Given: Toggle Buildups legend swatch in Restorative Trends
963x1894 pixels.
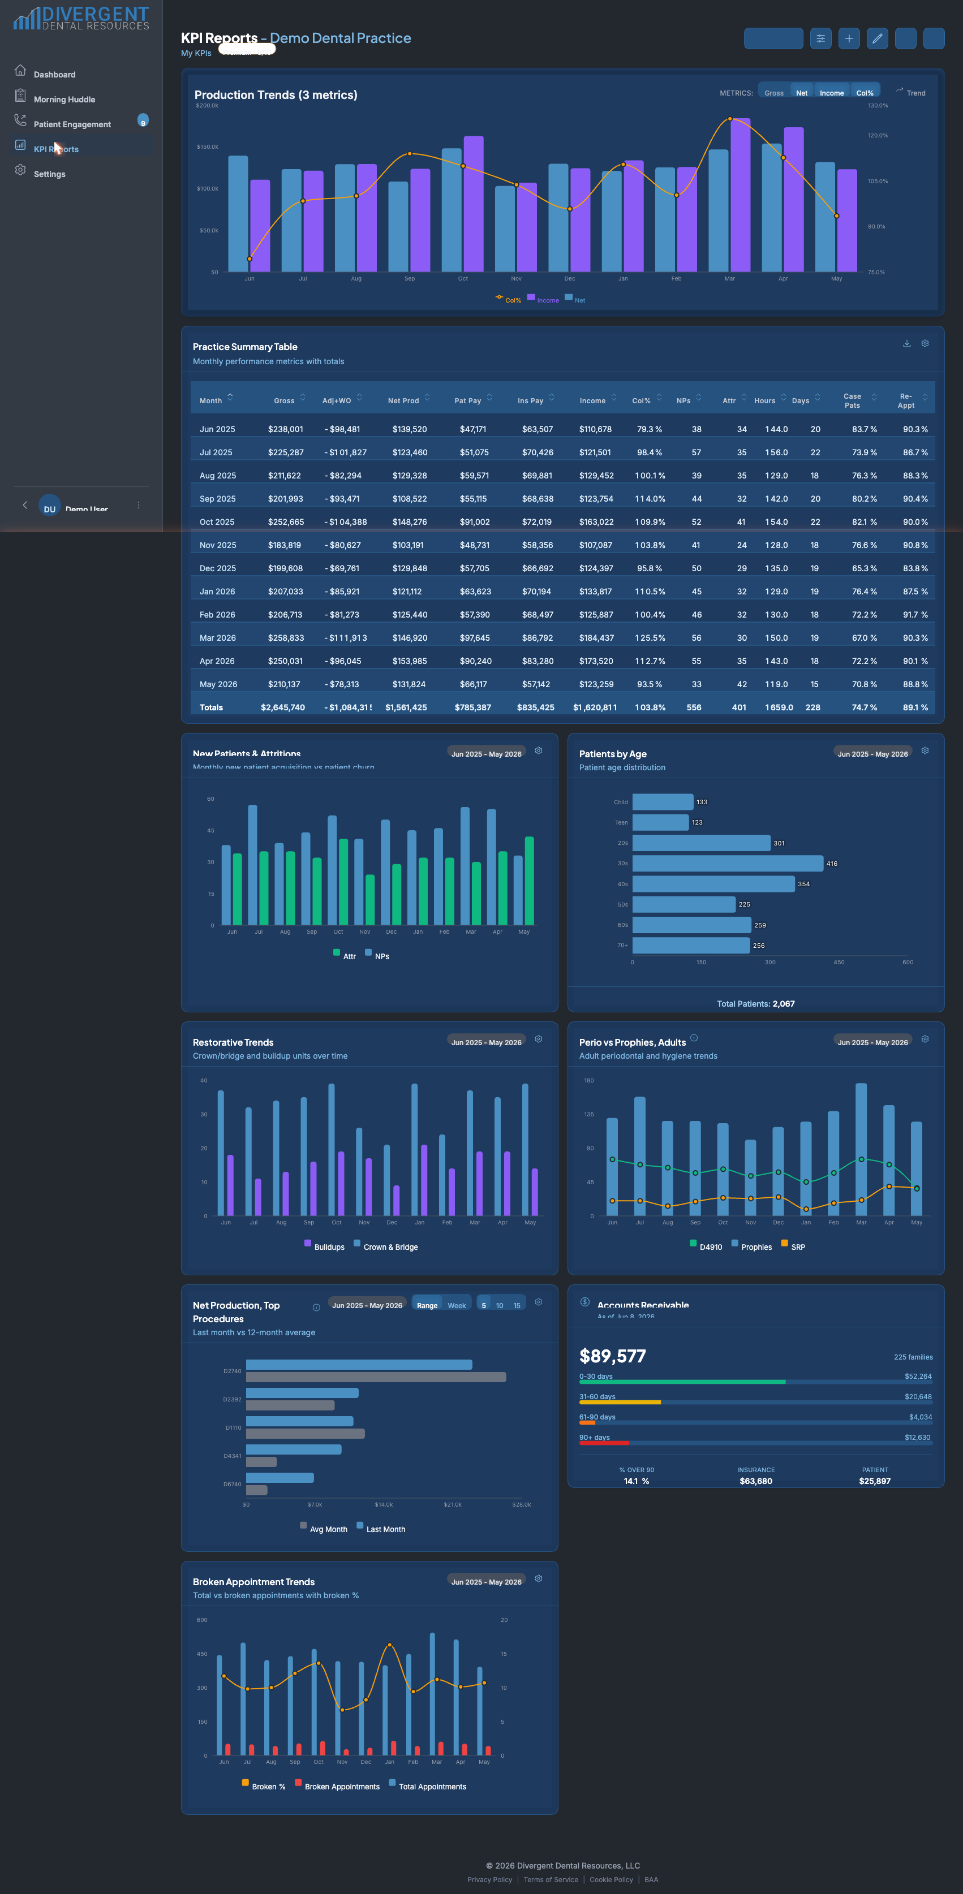Looking at the screenshot, I should point(307,1243).
